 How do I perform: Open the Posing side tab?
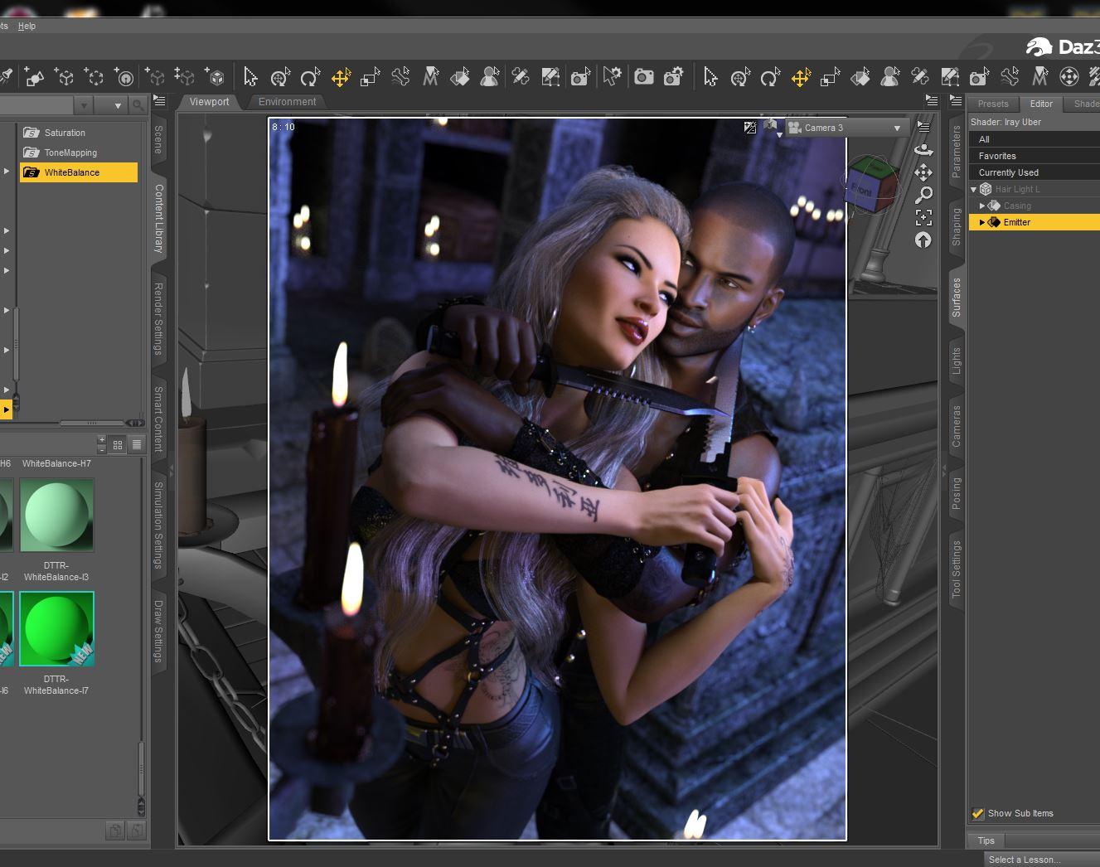coord(956,493)
